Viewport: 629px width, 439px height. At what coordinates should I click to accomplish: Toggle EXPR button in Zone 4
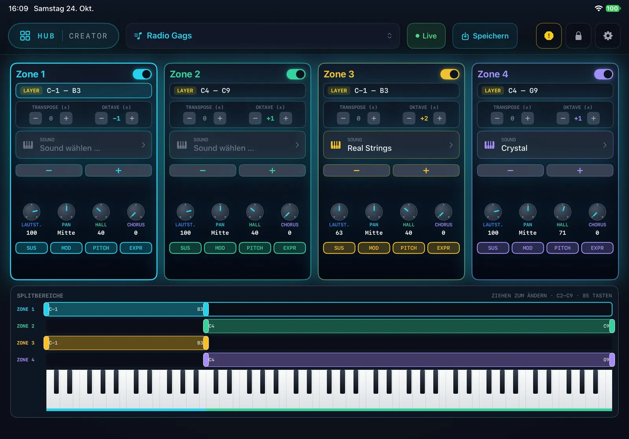597,248
